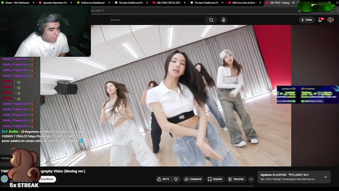Open the notifications bell
The width and height of the screenshot is (339, 191).
point(320,20)
